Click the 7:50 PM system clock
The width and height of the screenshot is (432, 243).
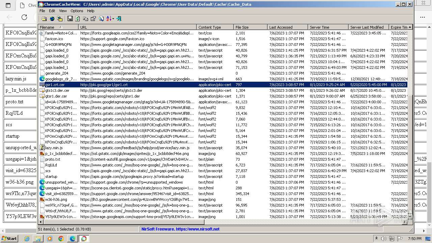415,239
